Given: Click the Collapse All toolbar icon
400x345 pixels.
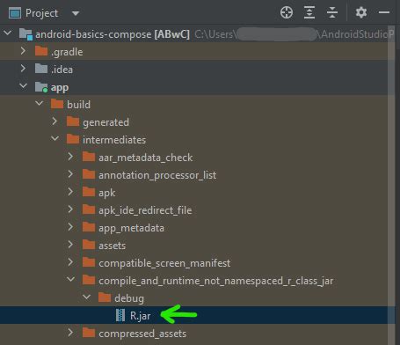Looking at the screenshot, I should coord(332,12).
